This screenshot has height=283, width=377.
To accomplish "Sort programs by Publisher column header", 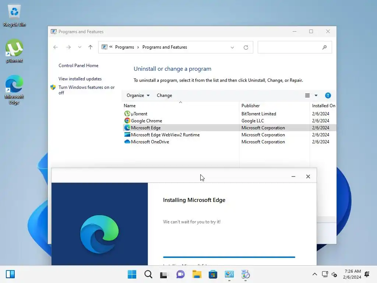I will pyautogui.click(x=274, y=106).
